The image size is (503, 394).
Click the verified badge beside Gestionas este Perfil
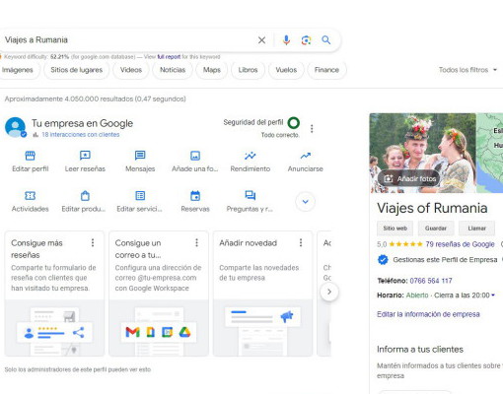[x=383, y=260]
